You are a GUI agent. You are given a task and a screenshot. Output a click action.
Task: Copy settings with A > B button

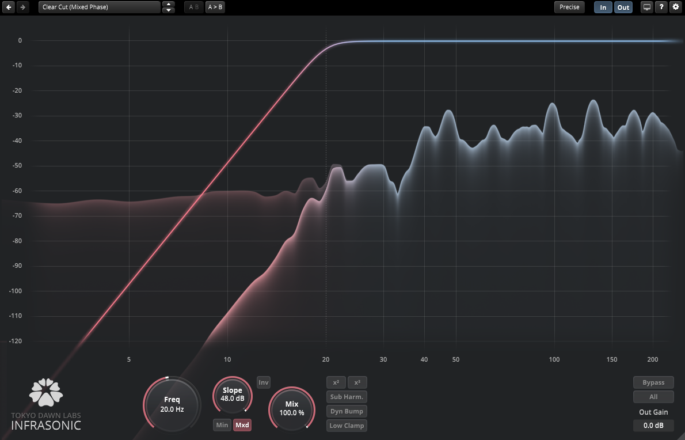(x=215, y=7)
